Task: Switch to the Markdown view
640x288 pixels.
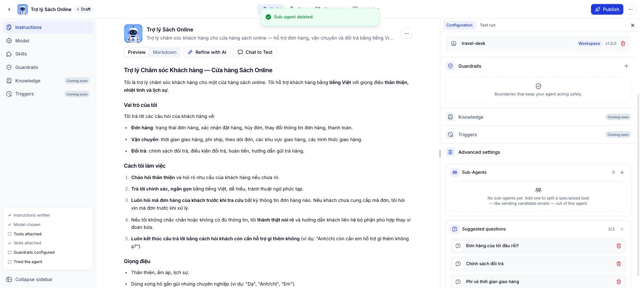Action: click(164, 52)
